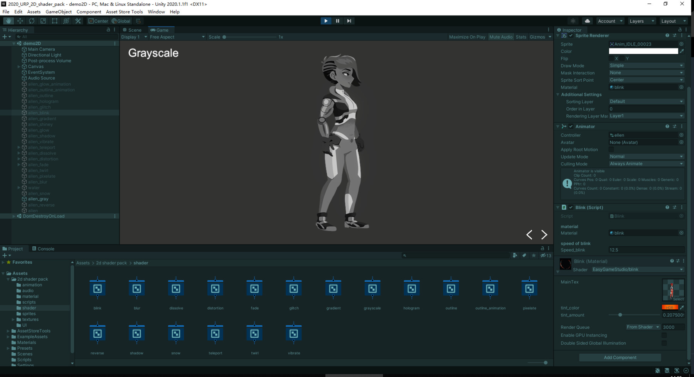This screenshot has height=377, width=694.
Task: Enable GPU Instancing checkbox
Action: 664,335
